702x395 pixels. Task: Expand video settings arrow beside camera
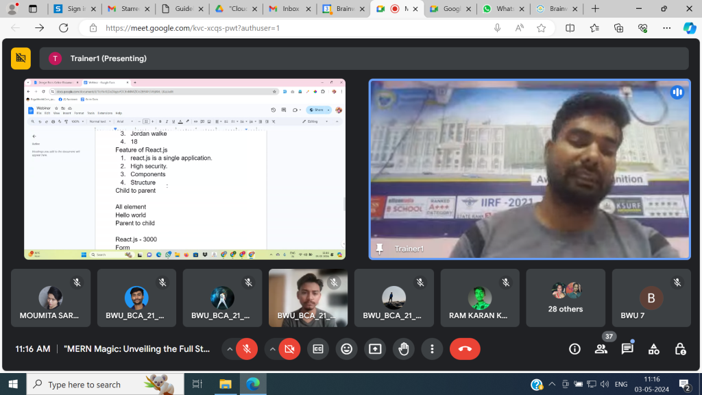pos(272,349)
